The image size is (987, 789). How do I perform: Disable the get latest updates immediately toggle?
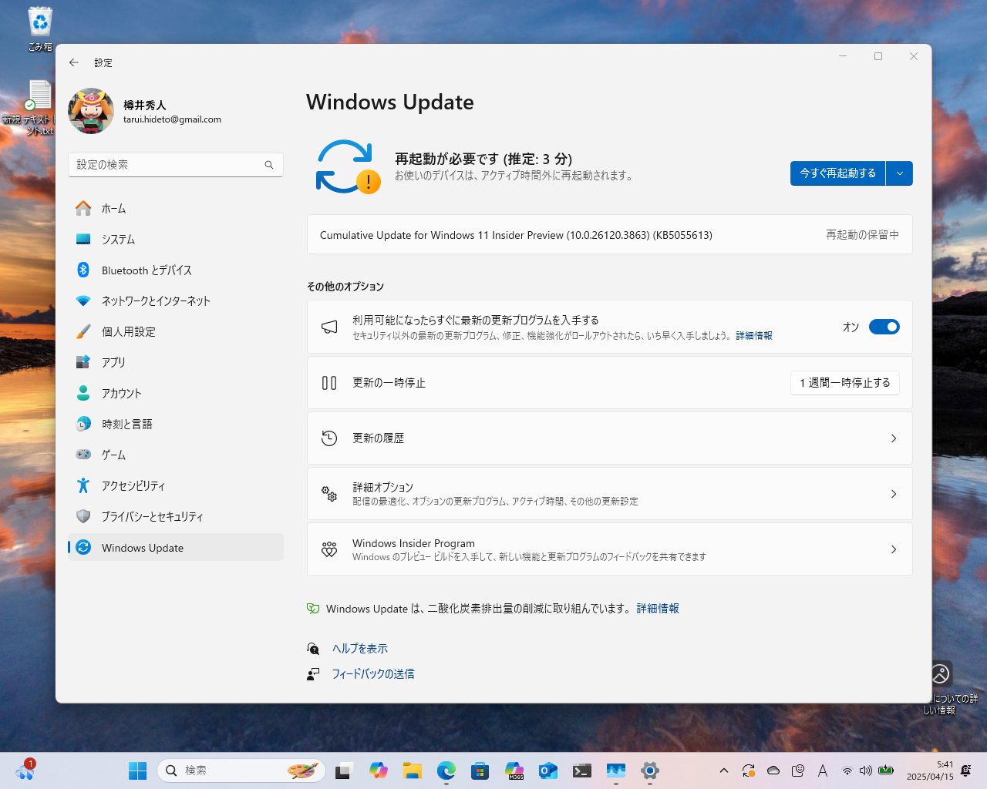click(884, 327)
